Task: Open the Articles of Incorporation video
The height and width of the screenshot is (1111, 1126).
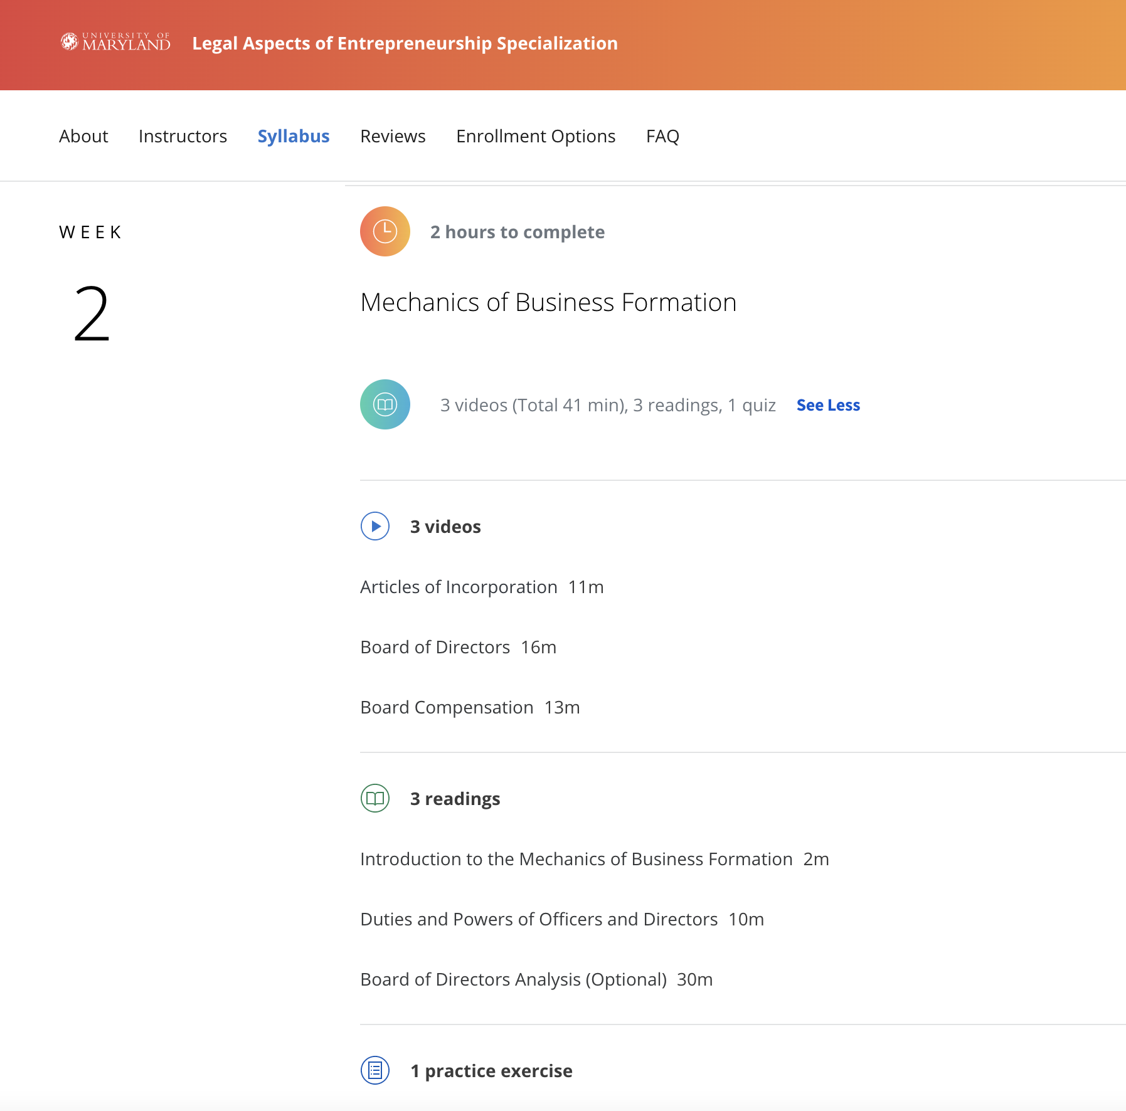Action: click(459, 587)
